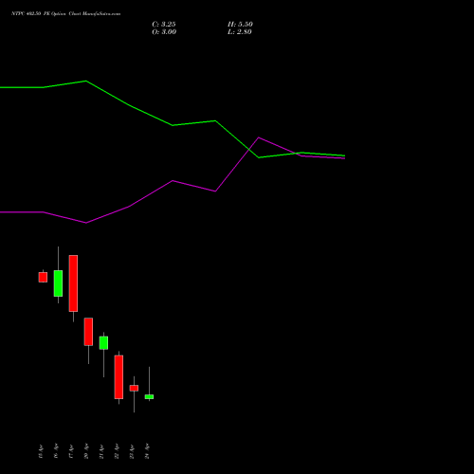The height and width of the screenshot is (474, 474).
Task: Select the open value O: 3.00
Action: [164, 32]
